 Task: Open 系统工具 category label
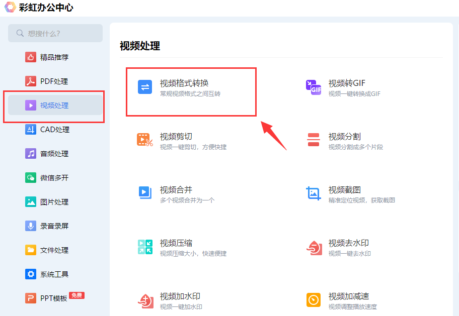tap(54, 274)
